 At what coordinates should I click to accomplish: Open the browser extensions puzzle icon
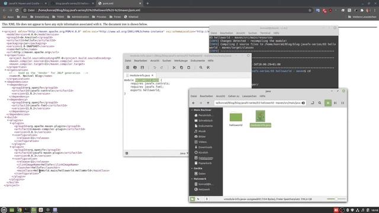tap(362, 11)
